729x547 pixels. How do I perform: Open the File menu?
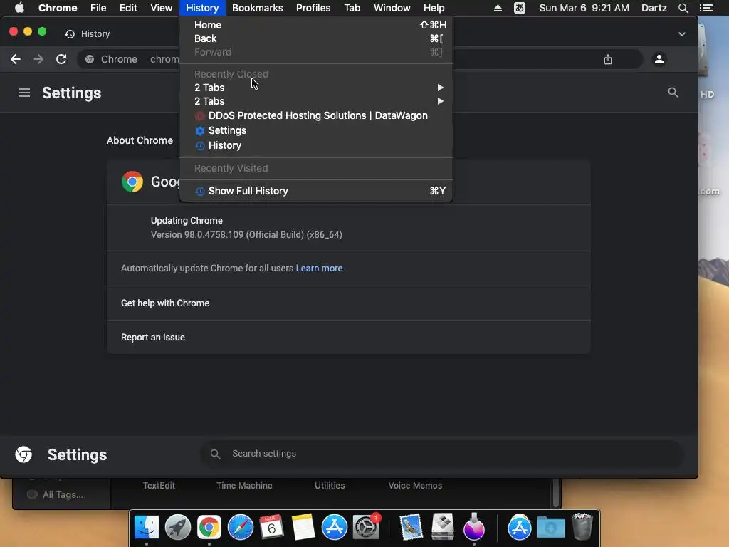tap(98, 8)
